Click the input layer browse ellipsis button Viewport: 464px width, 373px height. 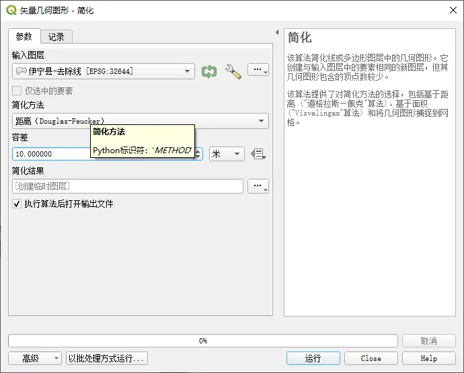[x=258, y=71]
